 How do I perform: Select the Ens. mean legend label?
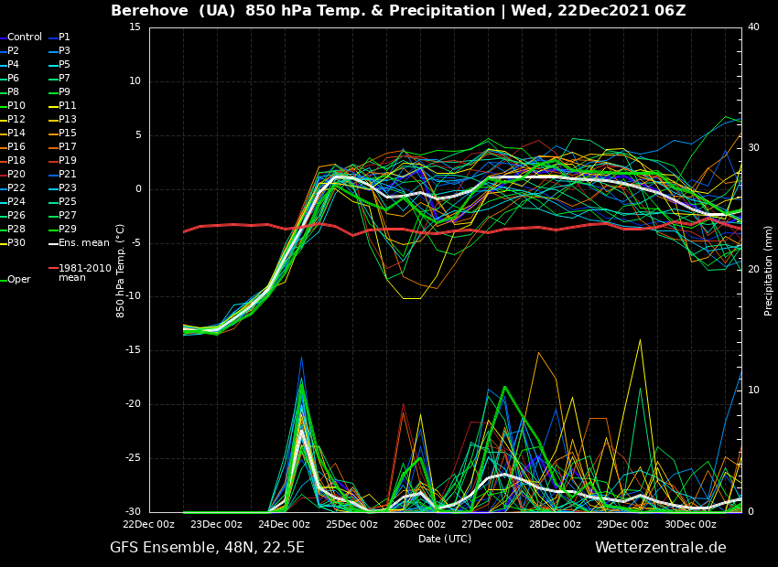coord(83,243)
